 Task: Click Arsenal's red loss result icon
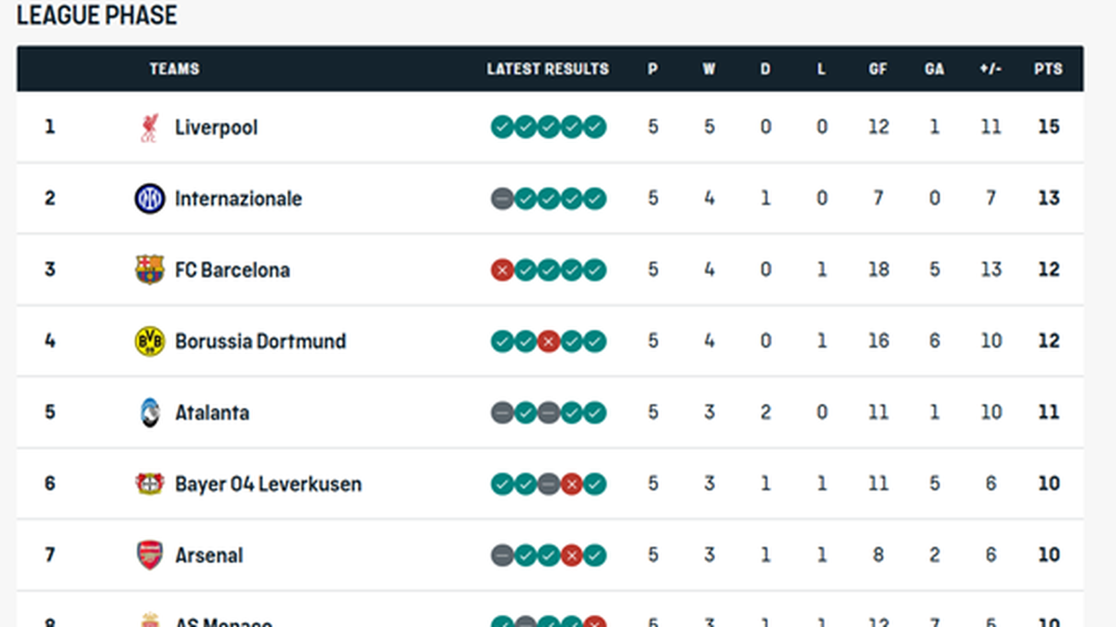572,555
